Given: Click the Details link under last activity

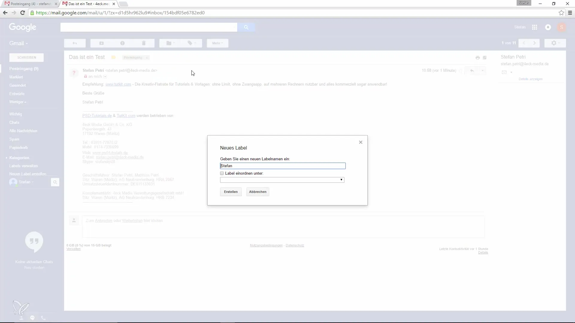Looking at the screenshot, I should [x=483, y=252].
